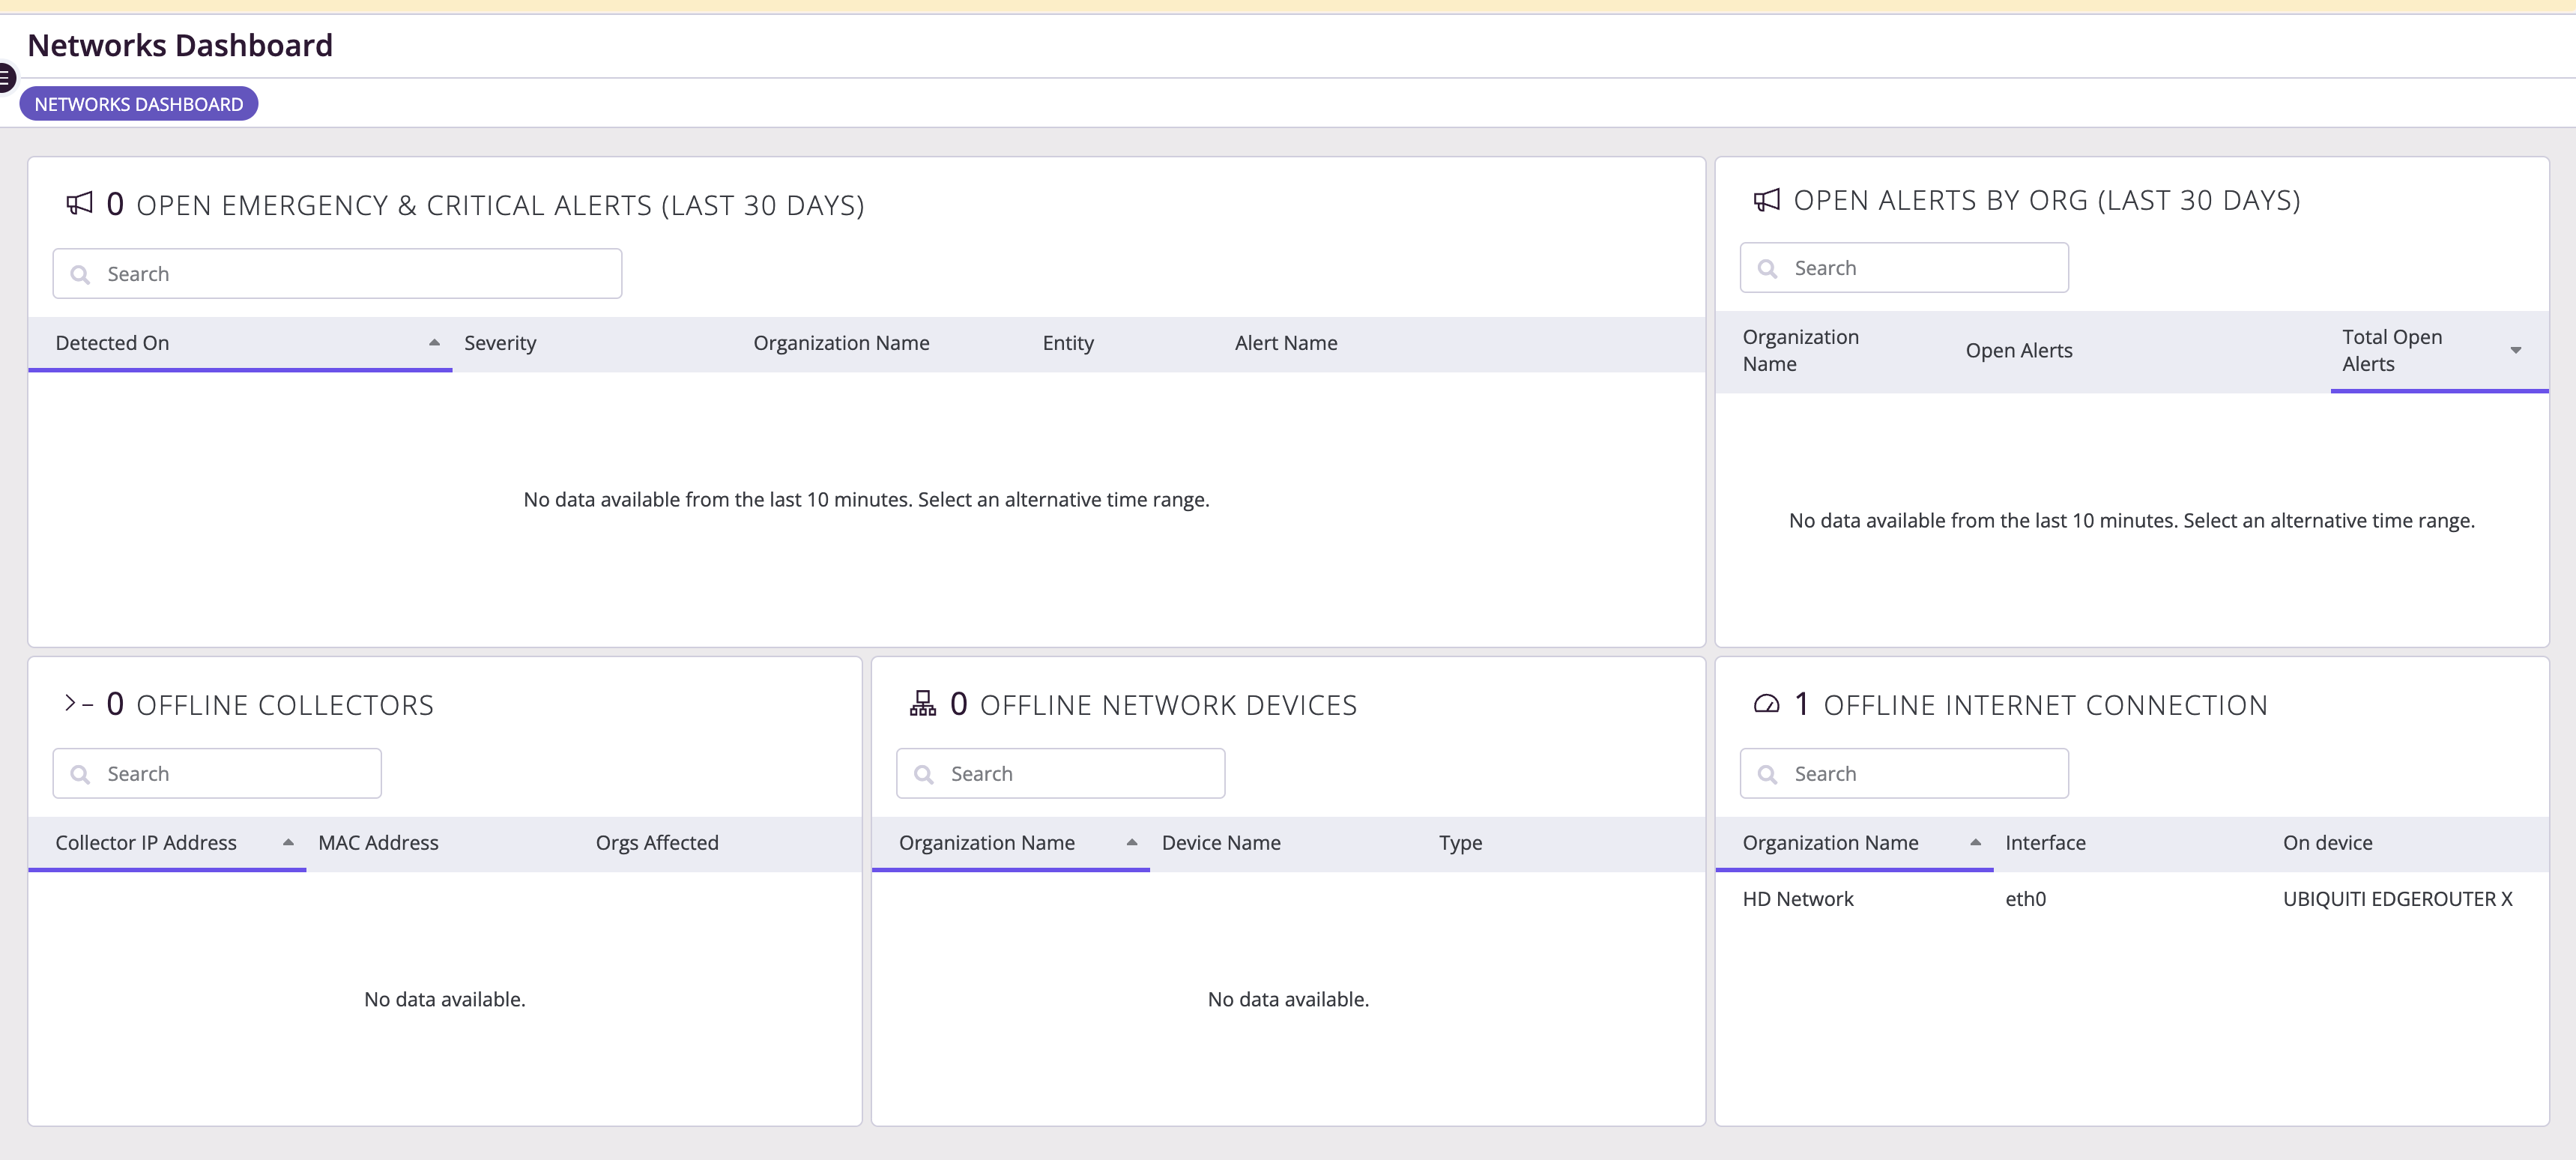2576x1160 pixels.
Task: Focus the Offline Network Devices search field
Action: (x=1060, y=774)
